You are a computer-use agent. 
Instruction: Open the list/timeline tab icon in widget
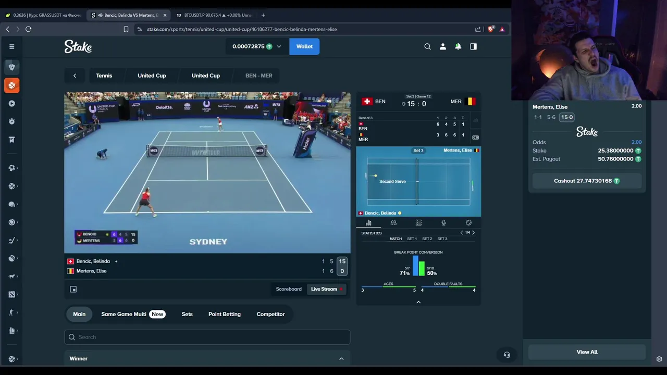418,223
